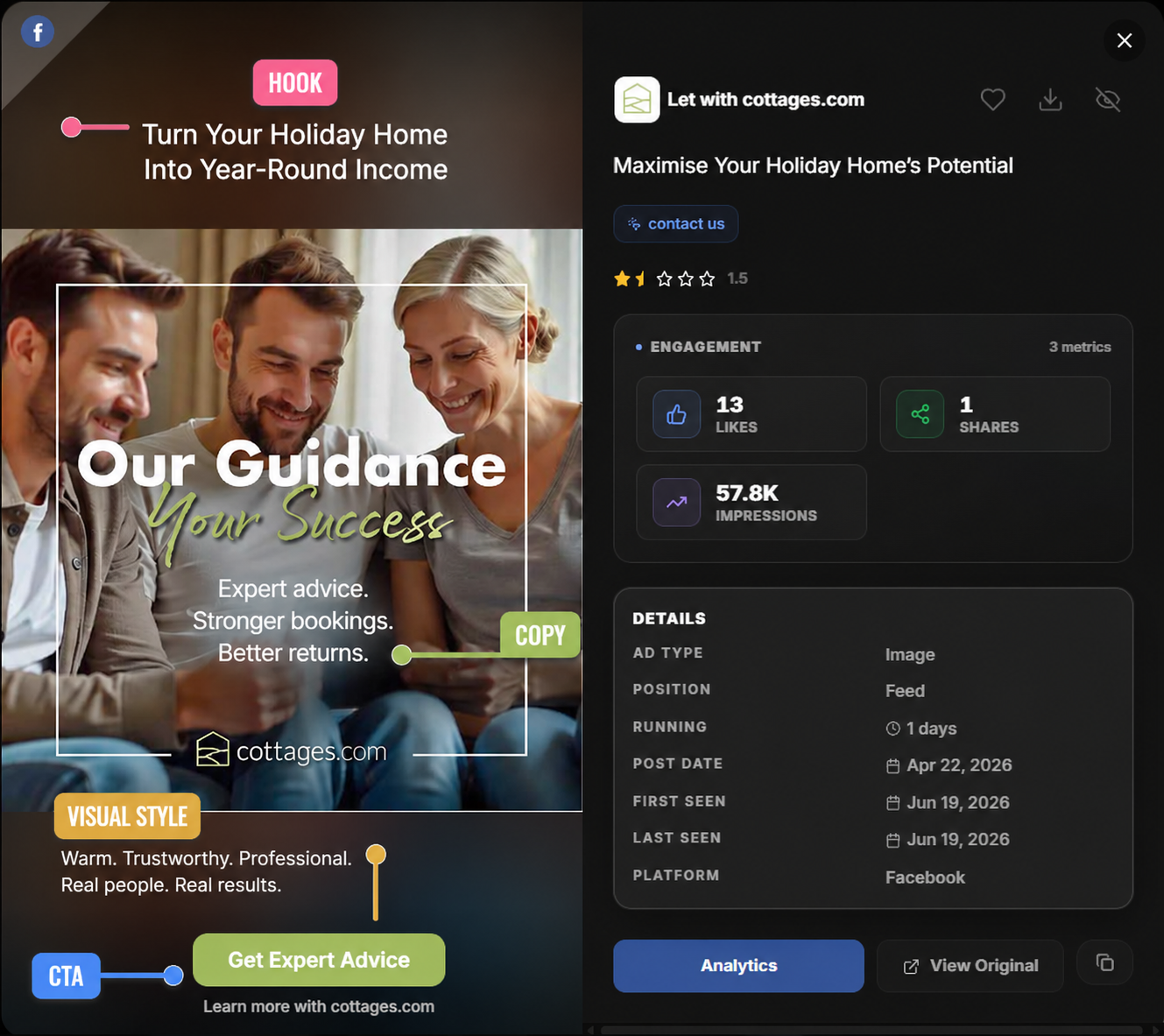Click the VISUAL STYLE label badge

pyautogui.click(x=127, y=816)
